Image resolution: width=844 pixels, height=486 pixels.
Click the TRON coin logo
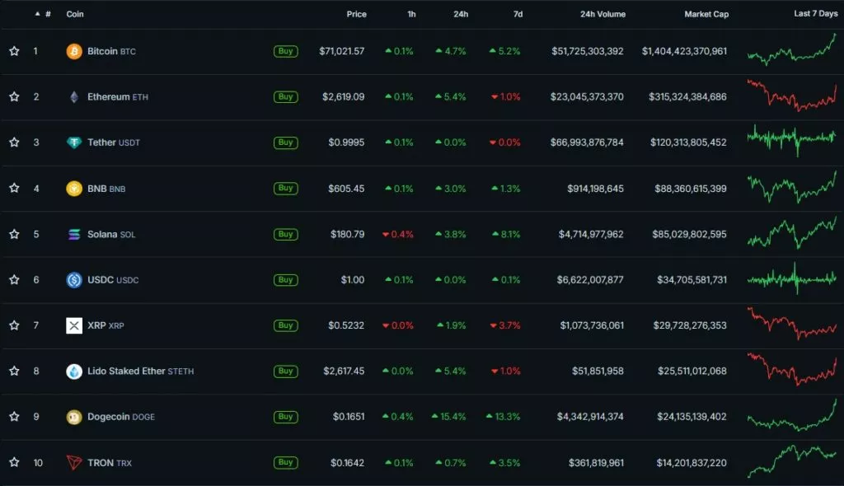pos(73,462)
